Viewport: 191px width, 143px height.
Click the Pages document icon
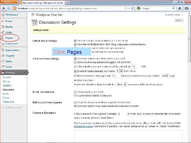[3, 38]
